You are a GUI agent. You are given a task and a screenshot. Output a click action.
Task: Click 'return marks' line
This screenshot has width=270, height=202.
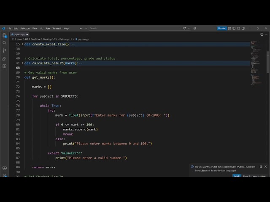44,167
